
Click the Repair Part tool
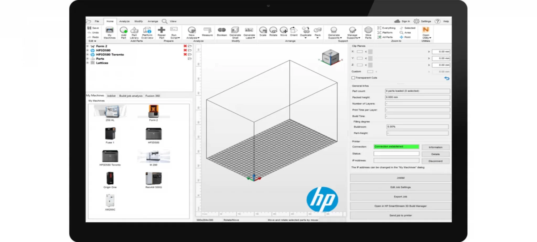pos(162,33)
